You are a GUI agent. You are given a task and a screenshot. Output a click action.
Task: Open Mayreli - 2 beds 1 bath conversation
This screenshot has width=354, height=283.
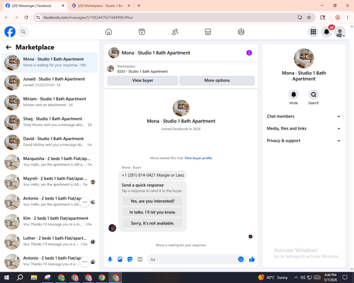pos(50,182)
